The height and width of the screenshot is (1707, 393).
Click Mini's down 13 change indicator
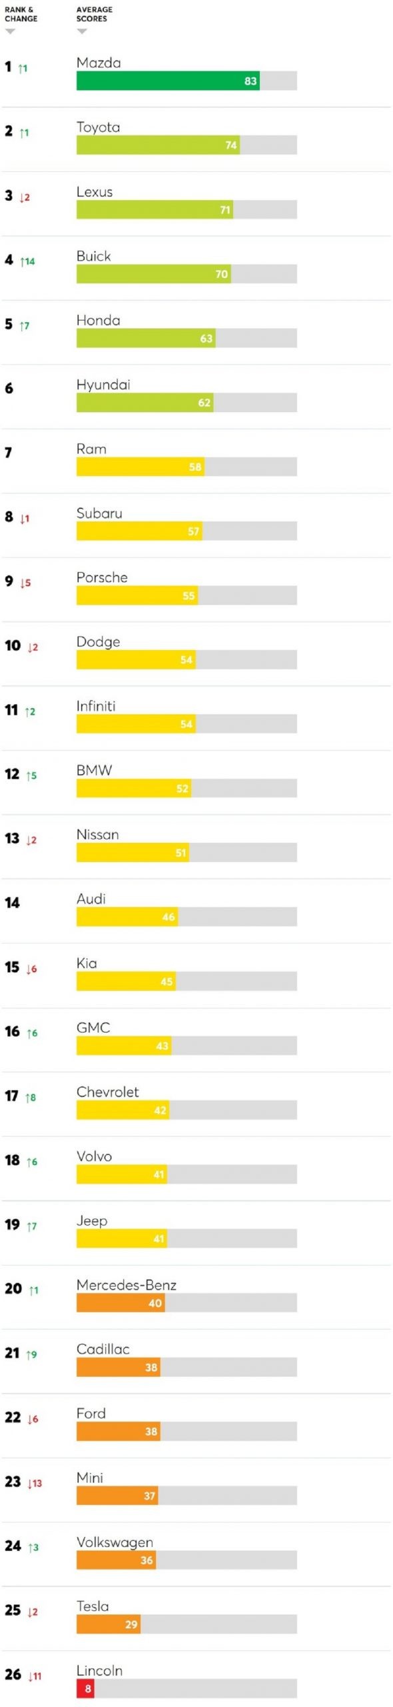[35, 1484]
